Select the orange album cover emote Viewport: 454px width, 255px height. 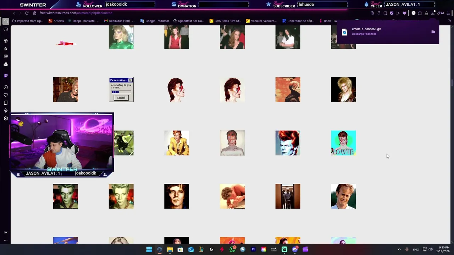click(288, 90)
